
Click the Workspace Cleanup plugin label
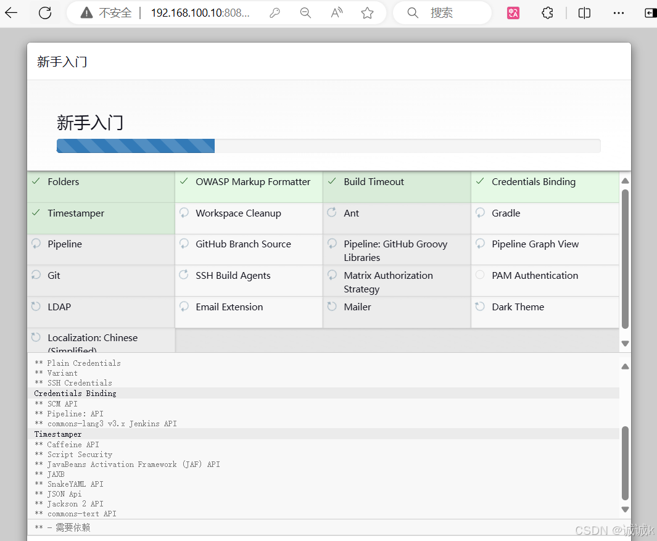coord(238,213)
